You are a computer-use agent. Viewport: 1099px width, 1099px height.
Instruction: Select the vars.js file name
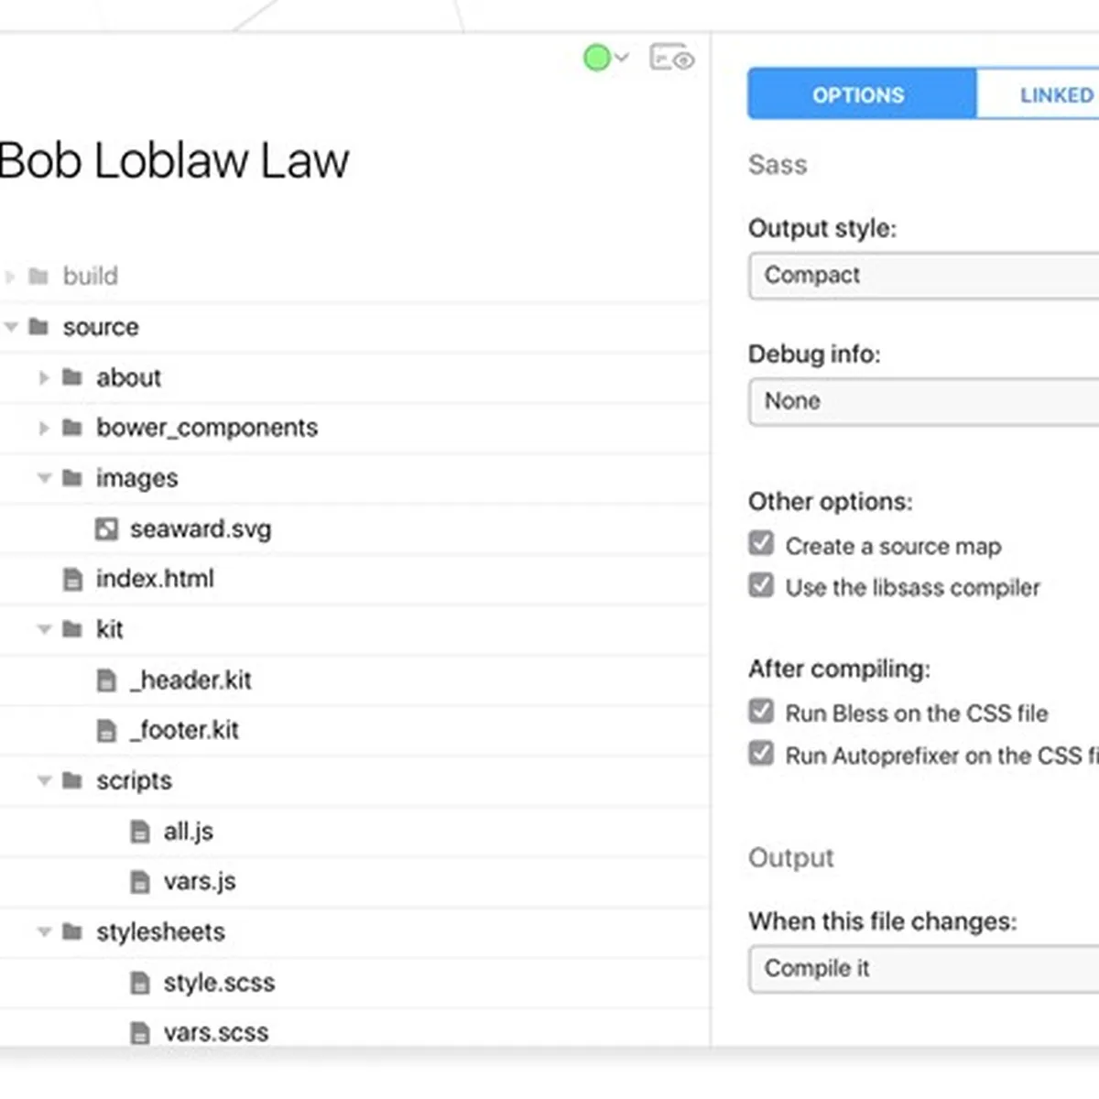click(199, 882)
